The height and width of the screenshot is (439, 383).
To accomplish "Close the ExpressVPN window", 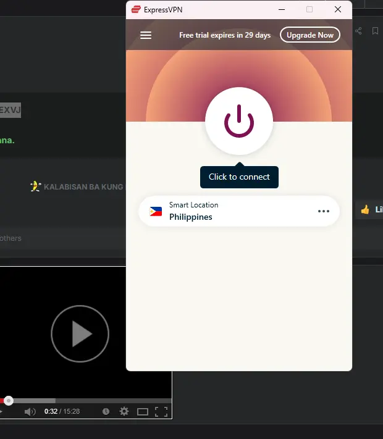I will tap(338, 9).
